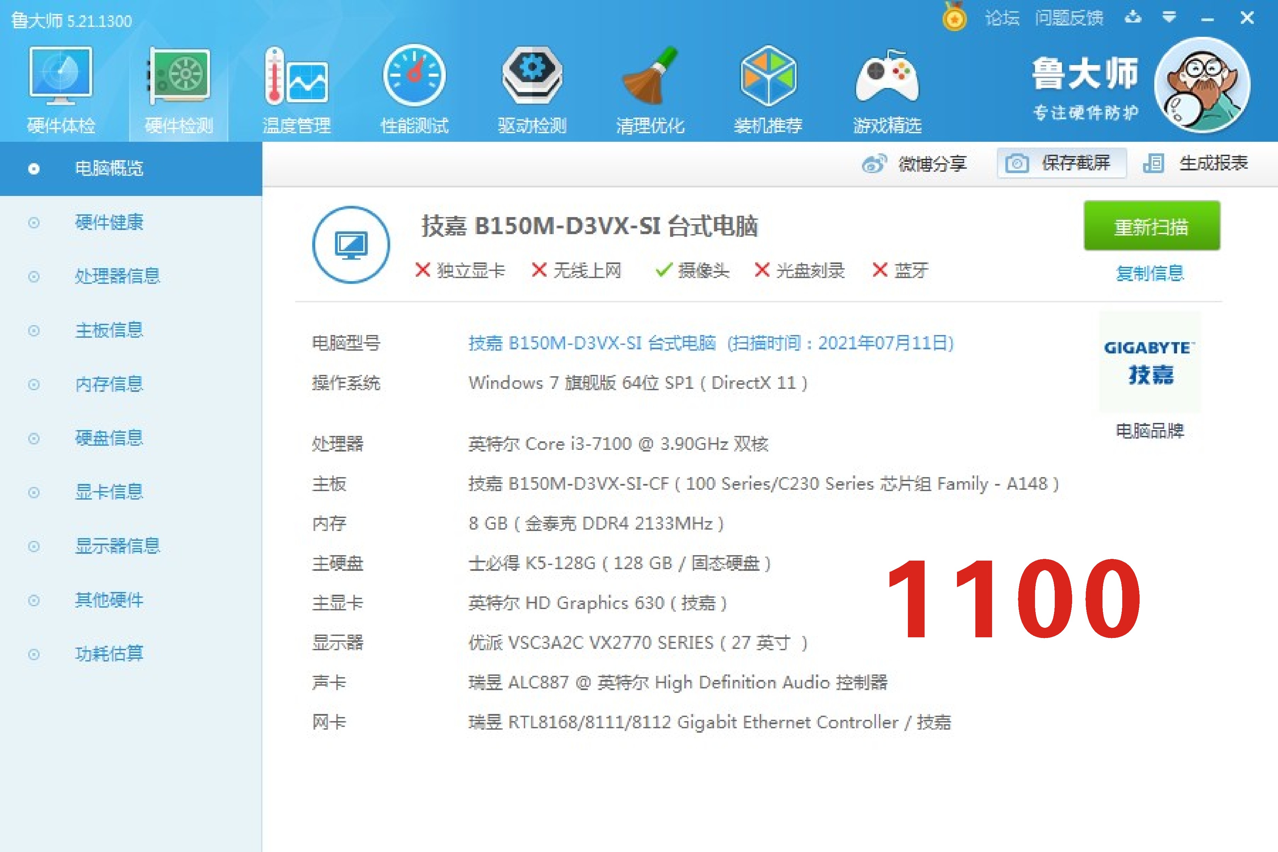This screenshot has width=1278, height=852.
Task: Close the 鲁大师 window
Action: pyautogui.click(x=1247, y=18)
